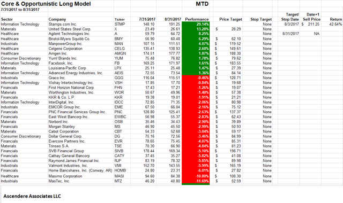This screenshot has width=343, height=203.
Task: Select the MTD title cell
Action: coord(202,4)
